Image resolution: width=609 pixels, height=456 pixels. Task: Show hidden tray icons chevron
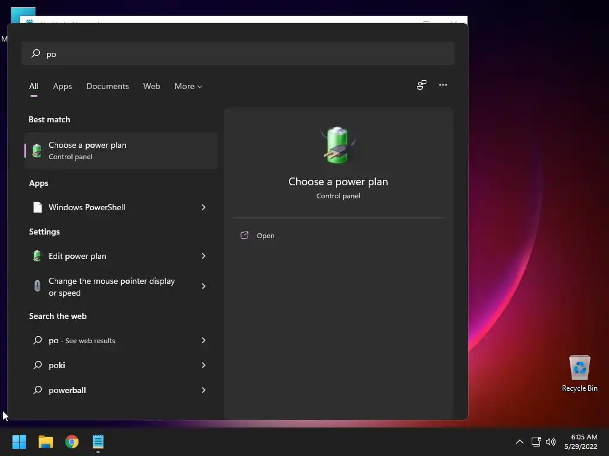pyautogui.click(x=520, y=442)
